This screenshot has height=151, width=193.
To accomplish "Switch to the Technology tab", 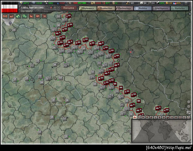I will coord(124,8).
